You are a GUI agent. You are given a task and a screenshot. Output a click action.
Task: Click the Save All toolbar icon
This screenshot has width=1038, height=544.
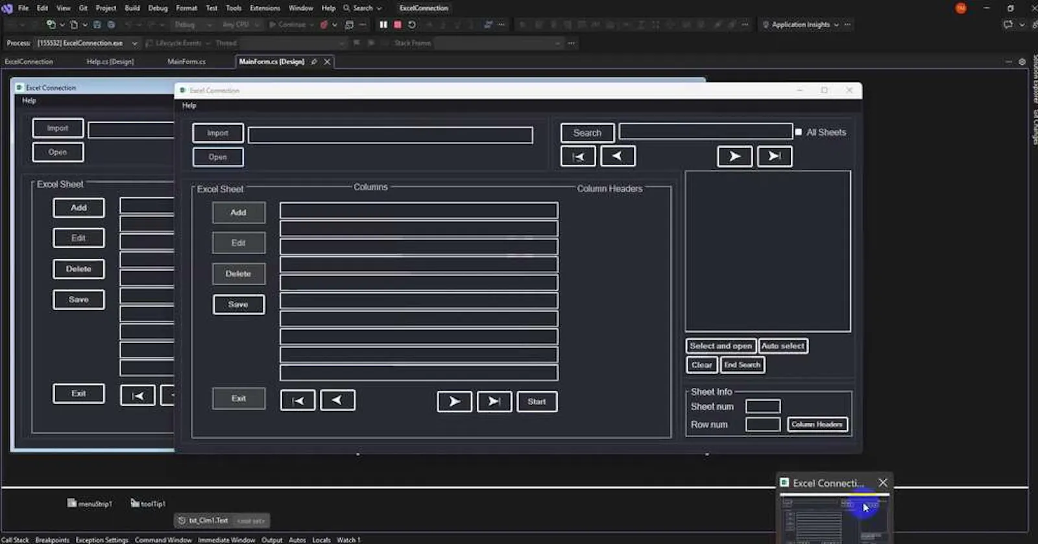pos(111,25)
